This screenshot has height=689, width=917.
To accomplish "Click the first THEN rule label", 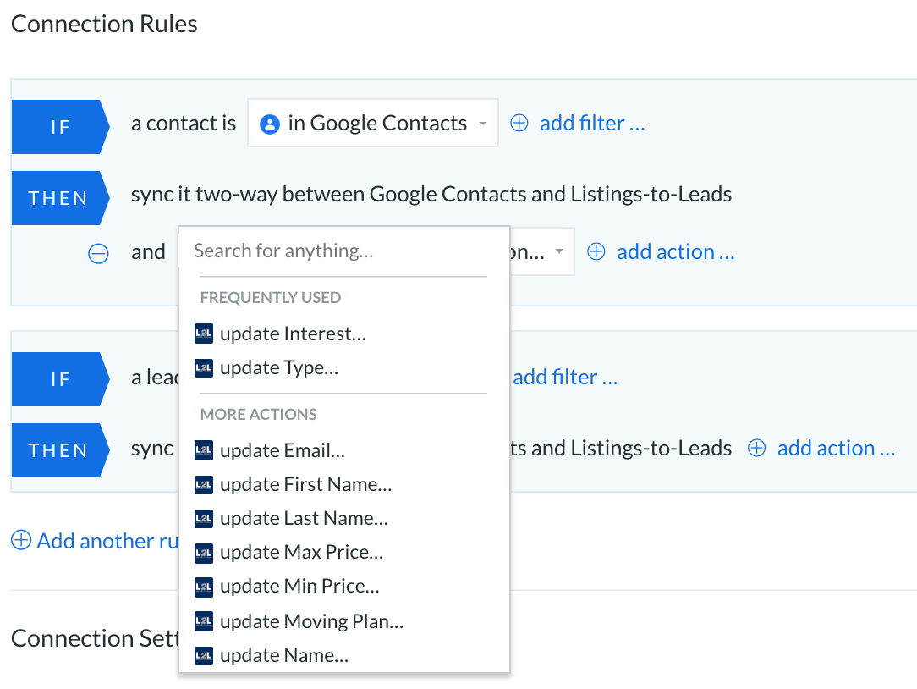I will click(x=60, y=198).
